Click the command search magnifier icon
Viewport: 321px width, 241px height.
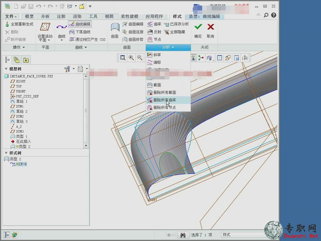(266, 15)
